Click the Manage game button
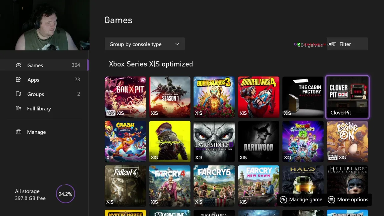 tap(301, 200)
